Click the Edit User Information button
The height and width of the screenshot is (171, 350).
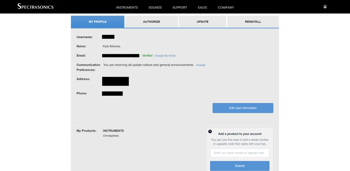pos(243,108)
